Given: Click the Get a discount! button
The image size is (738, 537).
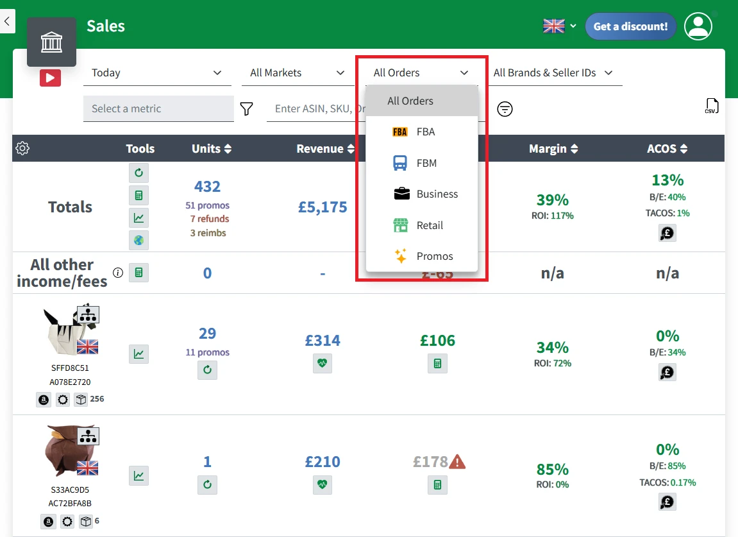Looking at the screenshot, I should (x=631, y=26).
